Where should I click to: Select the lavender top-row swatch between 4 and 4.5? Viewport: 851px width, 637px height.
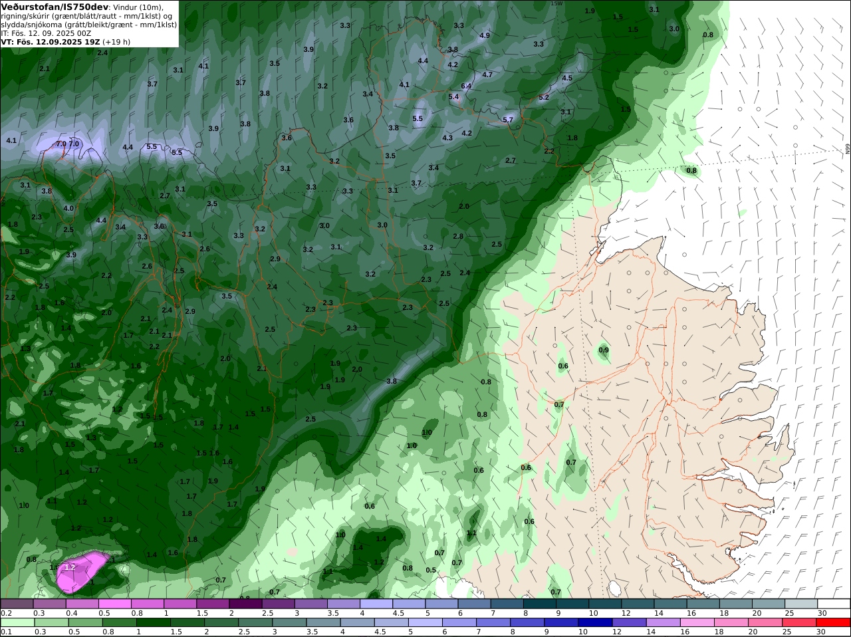pyautogui.click(x=376, y=604)
